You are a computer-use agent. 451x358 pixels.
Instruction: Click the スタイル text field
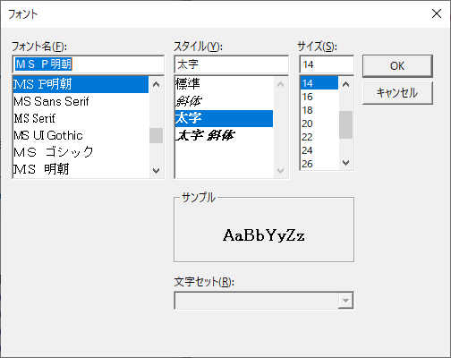pos(232,64)
